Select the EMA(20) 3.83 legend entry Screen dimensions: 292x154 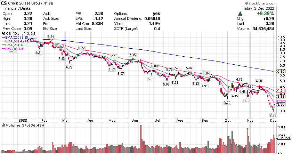coord(14,45)
